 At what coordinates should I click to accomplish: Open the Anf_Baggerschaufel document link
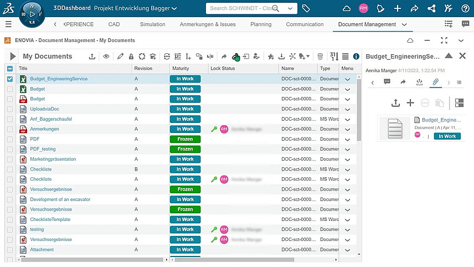point(51,119)
